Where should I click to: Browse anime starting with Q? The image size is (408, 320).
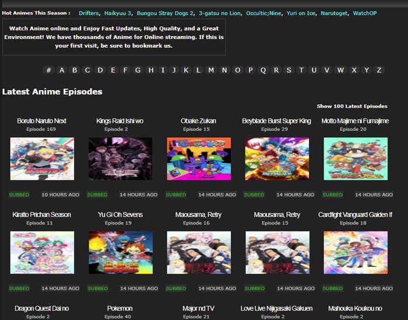(x=263, y=70)
